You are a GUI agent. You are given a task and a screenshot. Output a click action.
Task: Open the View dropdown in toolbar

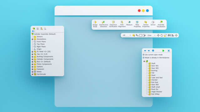[151, 35]
